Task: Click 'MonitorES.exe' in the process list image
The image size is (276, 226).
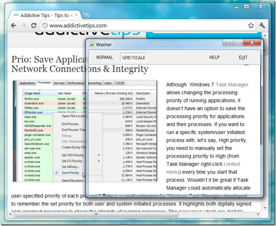Action: (34, 130)
